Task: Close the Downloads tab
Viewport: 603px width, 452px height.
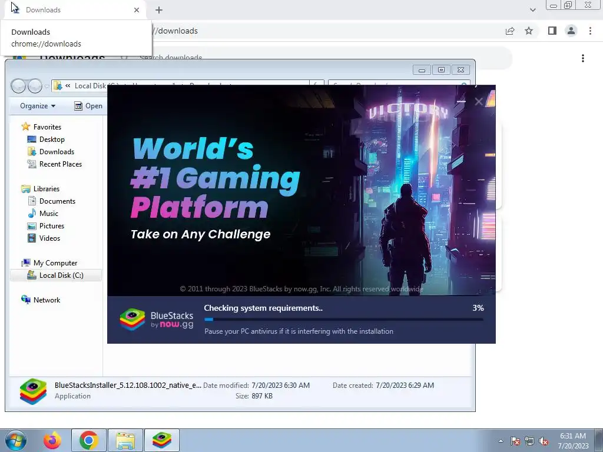Action: pos(137,10)
